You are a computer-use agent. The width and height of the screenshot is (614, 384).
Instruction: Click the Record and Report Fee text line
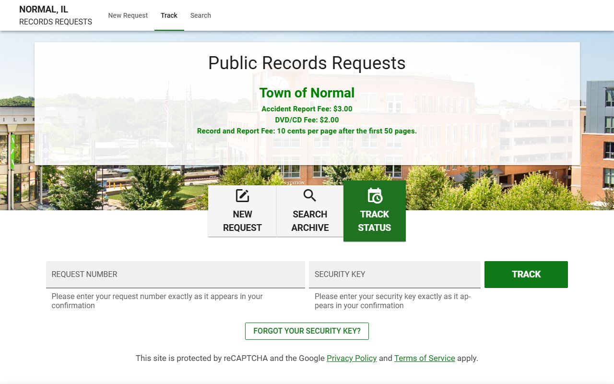[x=307, y=131]
